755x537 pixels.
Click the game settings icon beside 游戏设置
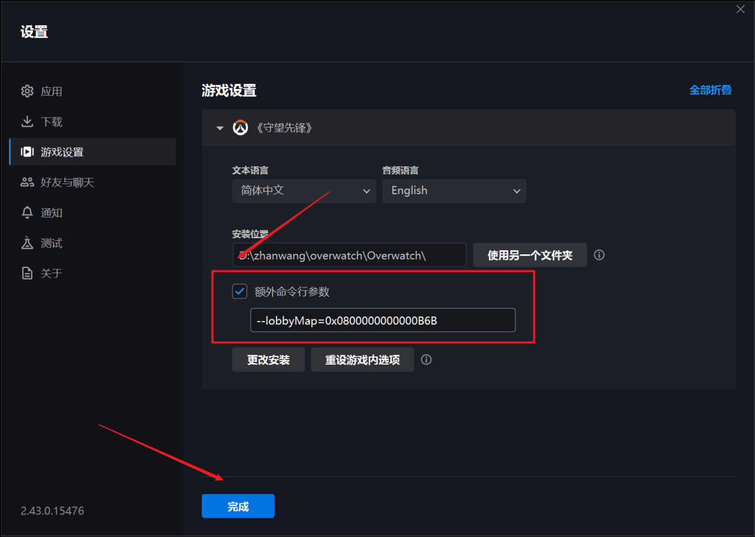[27, 152]
